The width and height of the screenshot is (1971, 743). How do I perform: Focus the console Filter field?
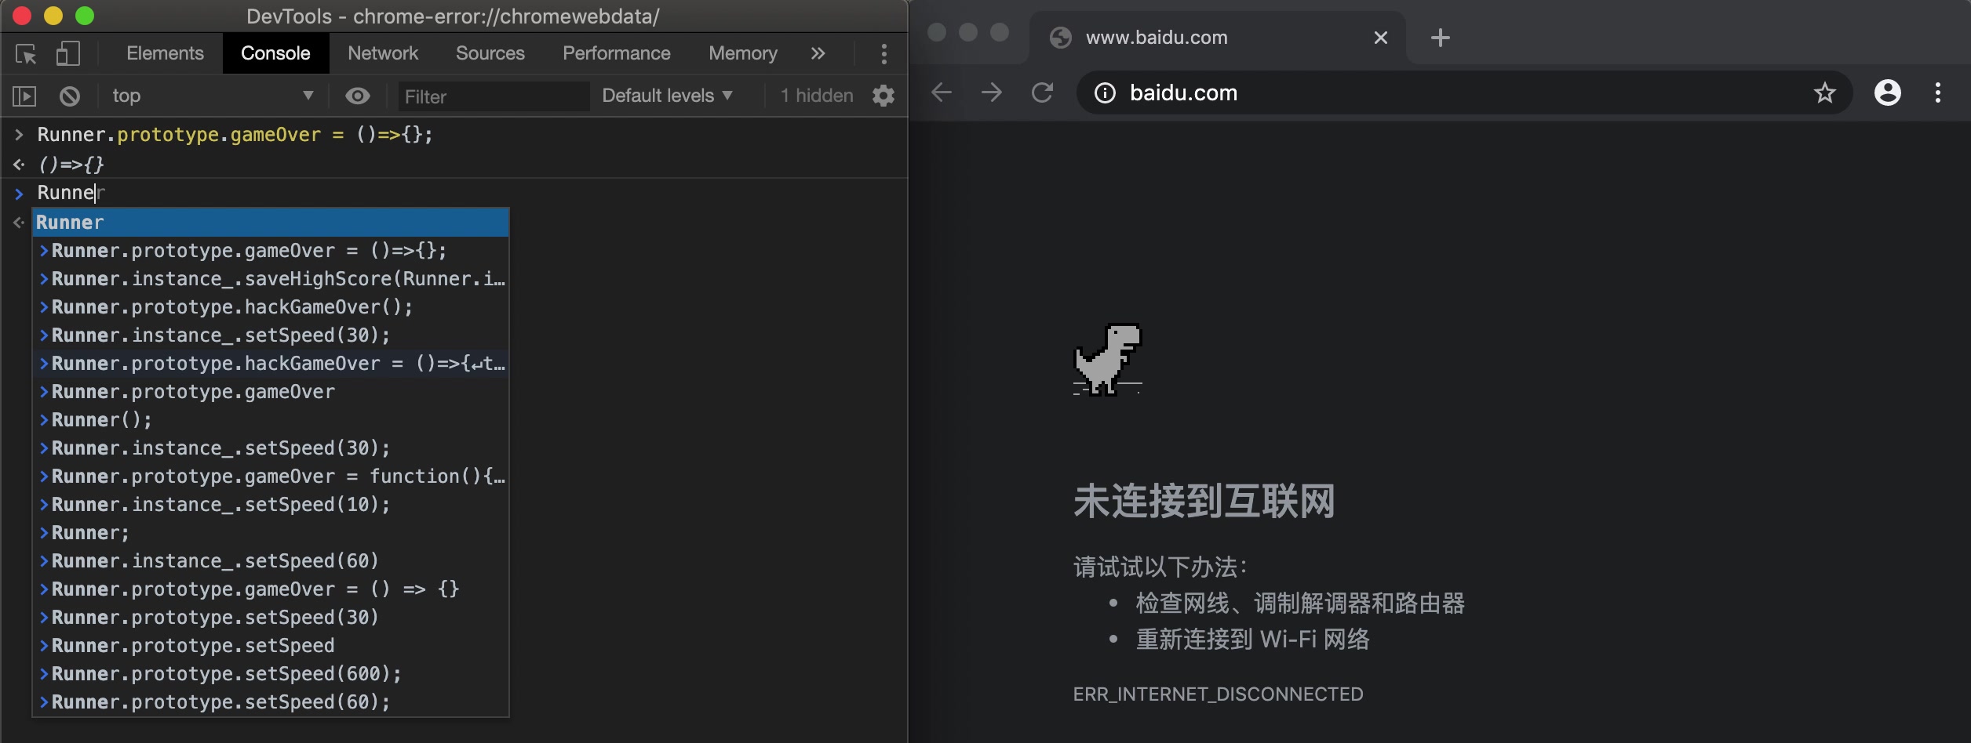(494, 96)
